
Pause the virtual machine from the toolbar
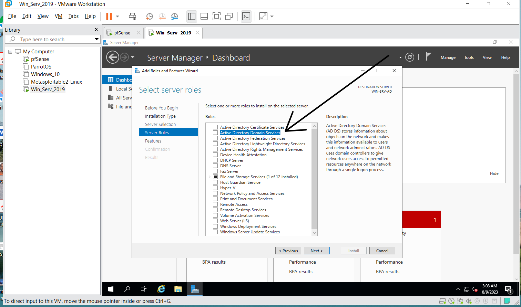(x=109, y=16)
